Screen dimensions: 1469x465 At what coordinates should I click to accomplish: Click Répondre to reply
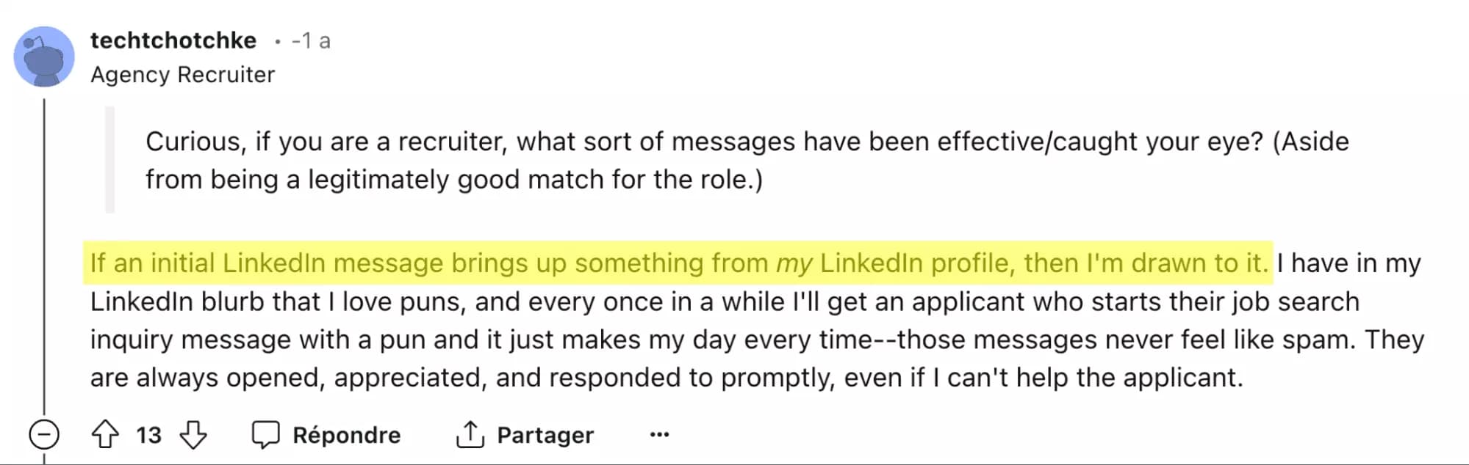click(345, 434)
